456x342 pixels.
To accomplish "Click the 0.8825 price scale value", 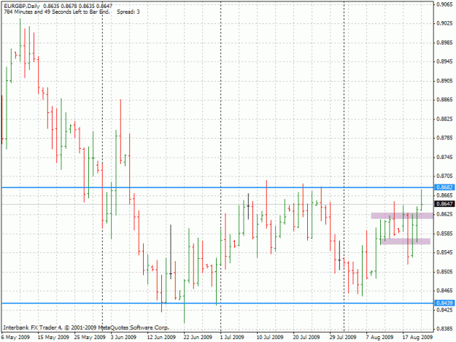I will 445,119.
